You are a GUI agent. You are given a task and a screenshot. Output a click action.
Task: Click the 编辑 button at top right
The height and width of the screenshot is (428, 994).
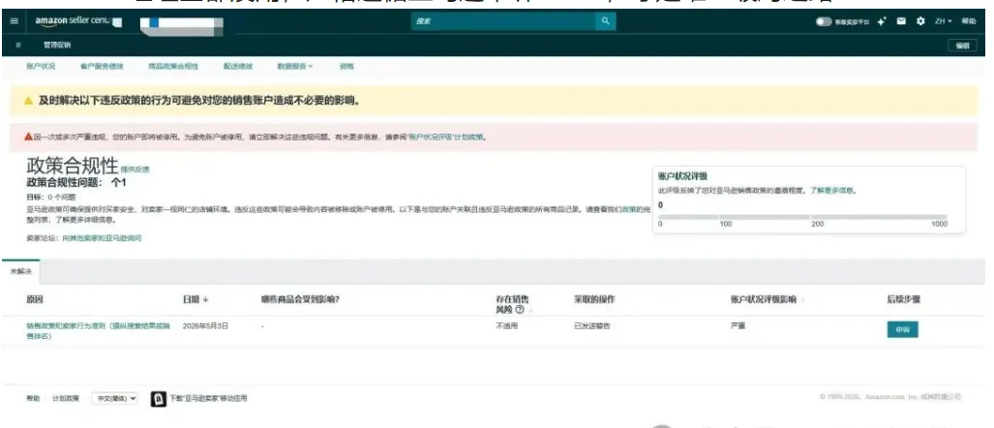[x=962, y=46]
